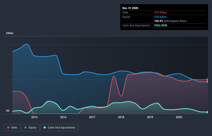Click the €962.000k cash value
The height and width of the screenshot is (136, 212).
pyautogui.click(x=161, y=25)
